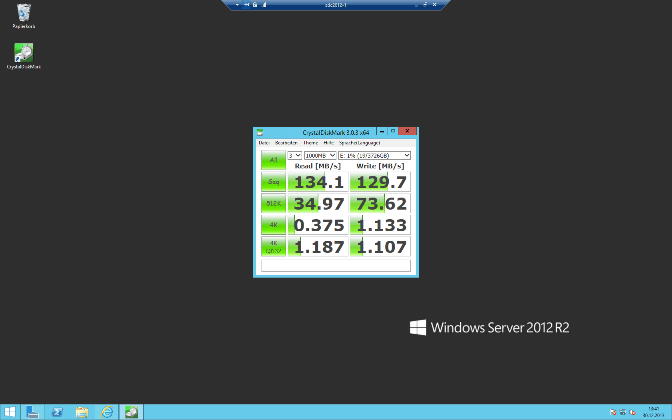Open the Sprache(Language) menu
Image resolution: width=672 pixels, height=420 pixels.
(360, 143)
